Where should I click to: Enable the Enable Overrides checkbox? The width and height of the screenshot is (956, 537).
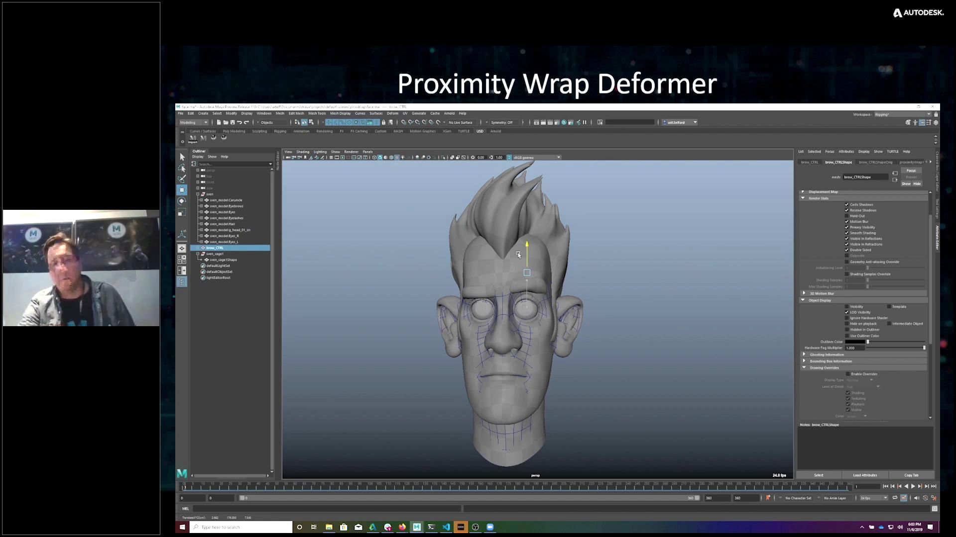[848, 374]
